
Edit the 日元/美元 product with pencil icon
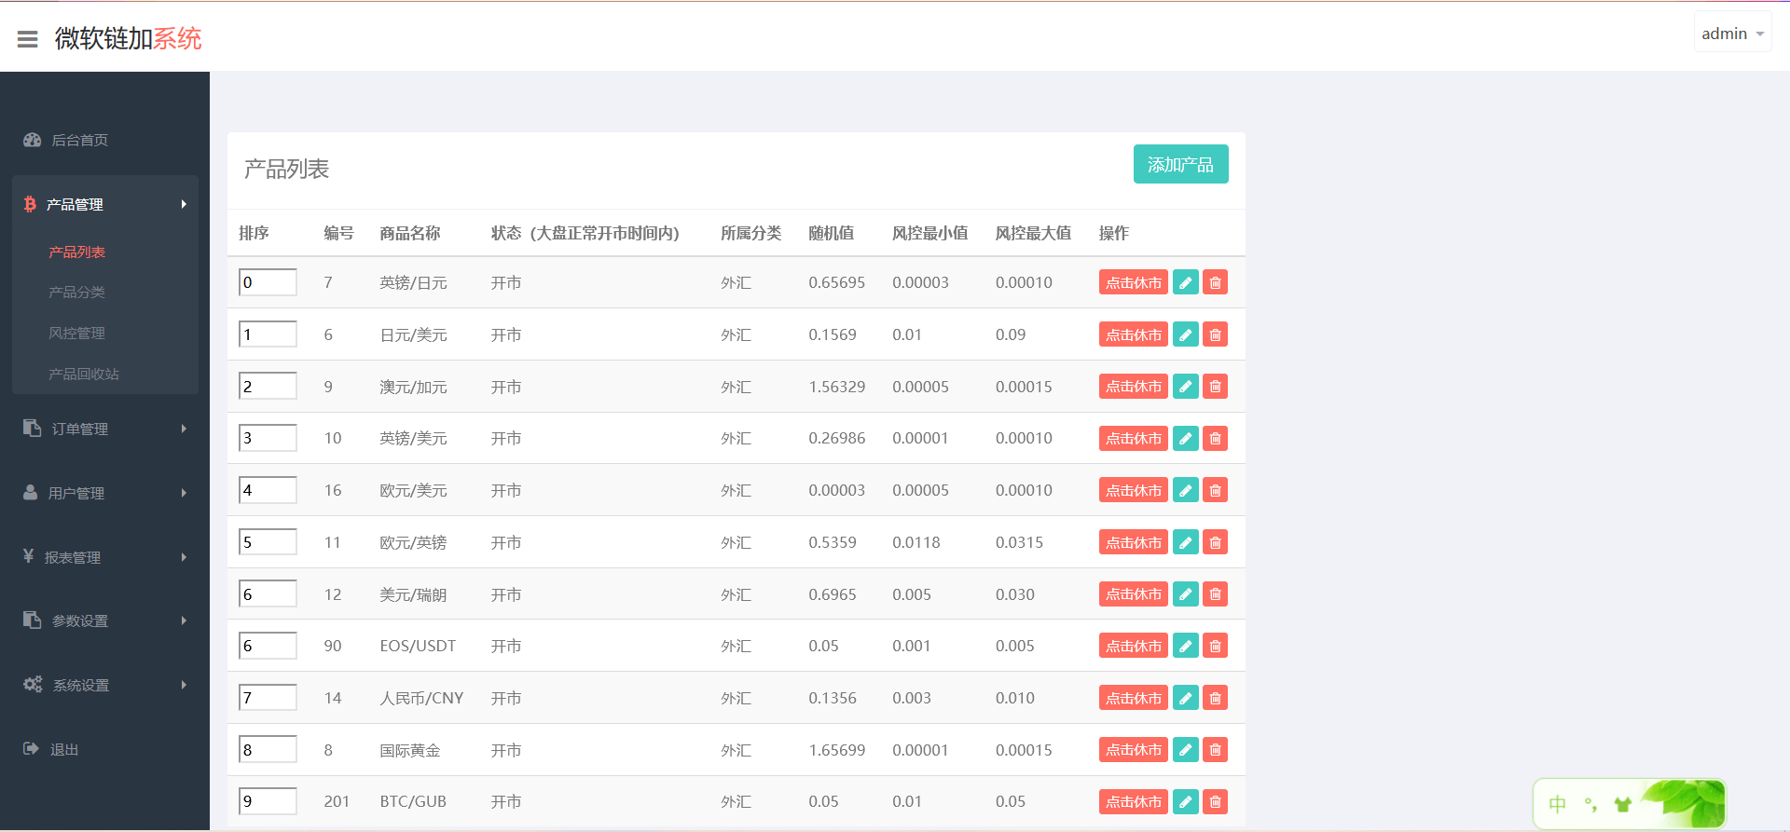click(x=1185, y=334)
